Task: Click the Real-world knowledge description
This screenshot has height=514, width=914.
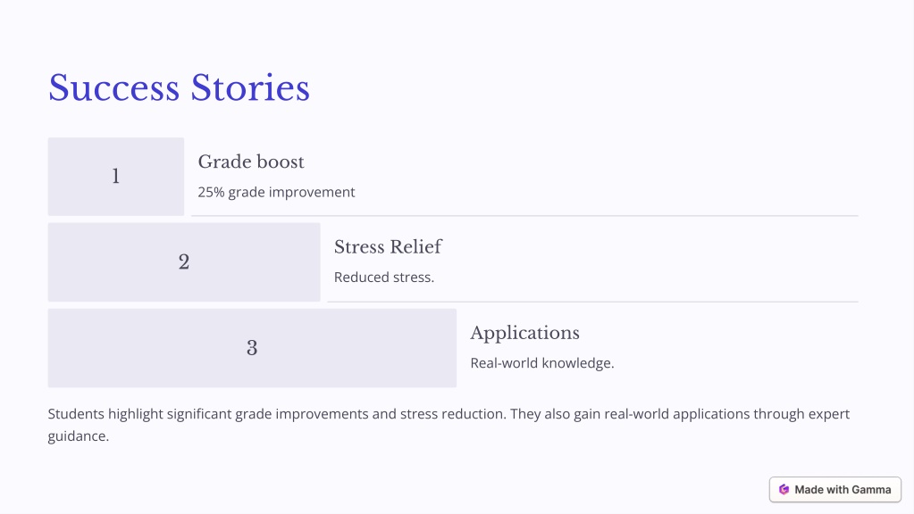Action: coord(542,363)
